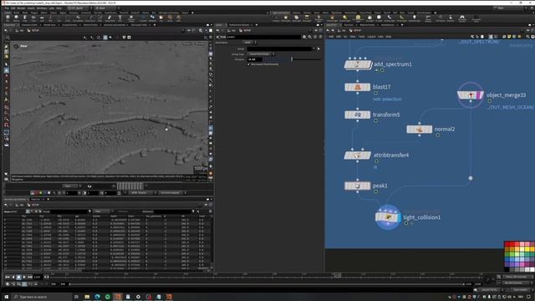Image resolution: width=535 pixels, height=301 pixels.
Task: Open the spreadsheet View dropdown
Action: 101,212
